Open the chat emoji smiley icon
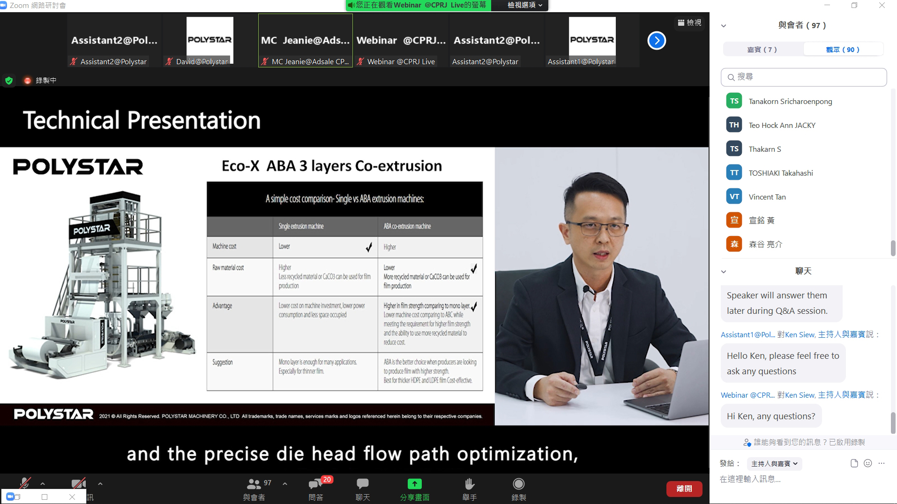Screen dimensions: 897x504 click(868, 463)
